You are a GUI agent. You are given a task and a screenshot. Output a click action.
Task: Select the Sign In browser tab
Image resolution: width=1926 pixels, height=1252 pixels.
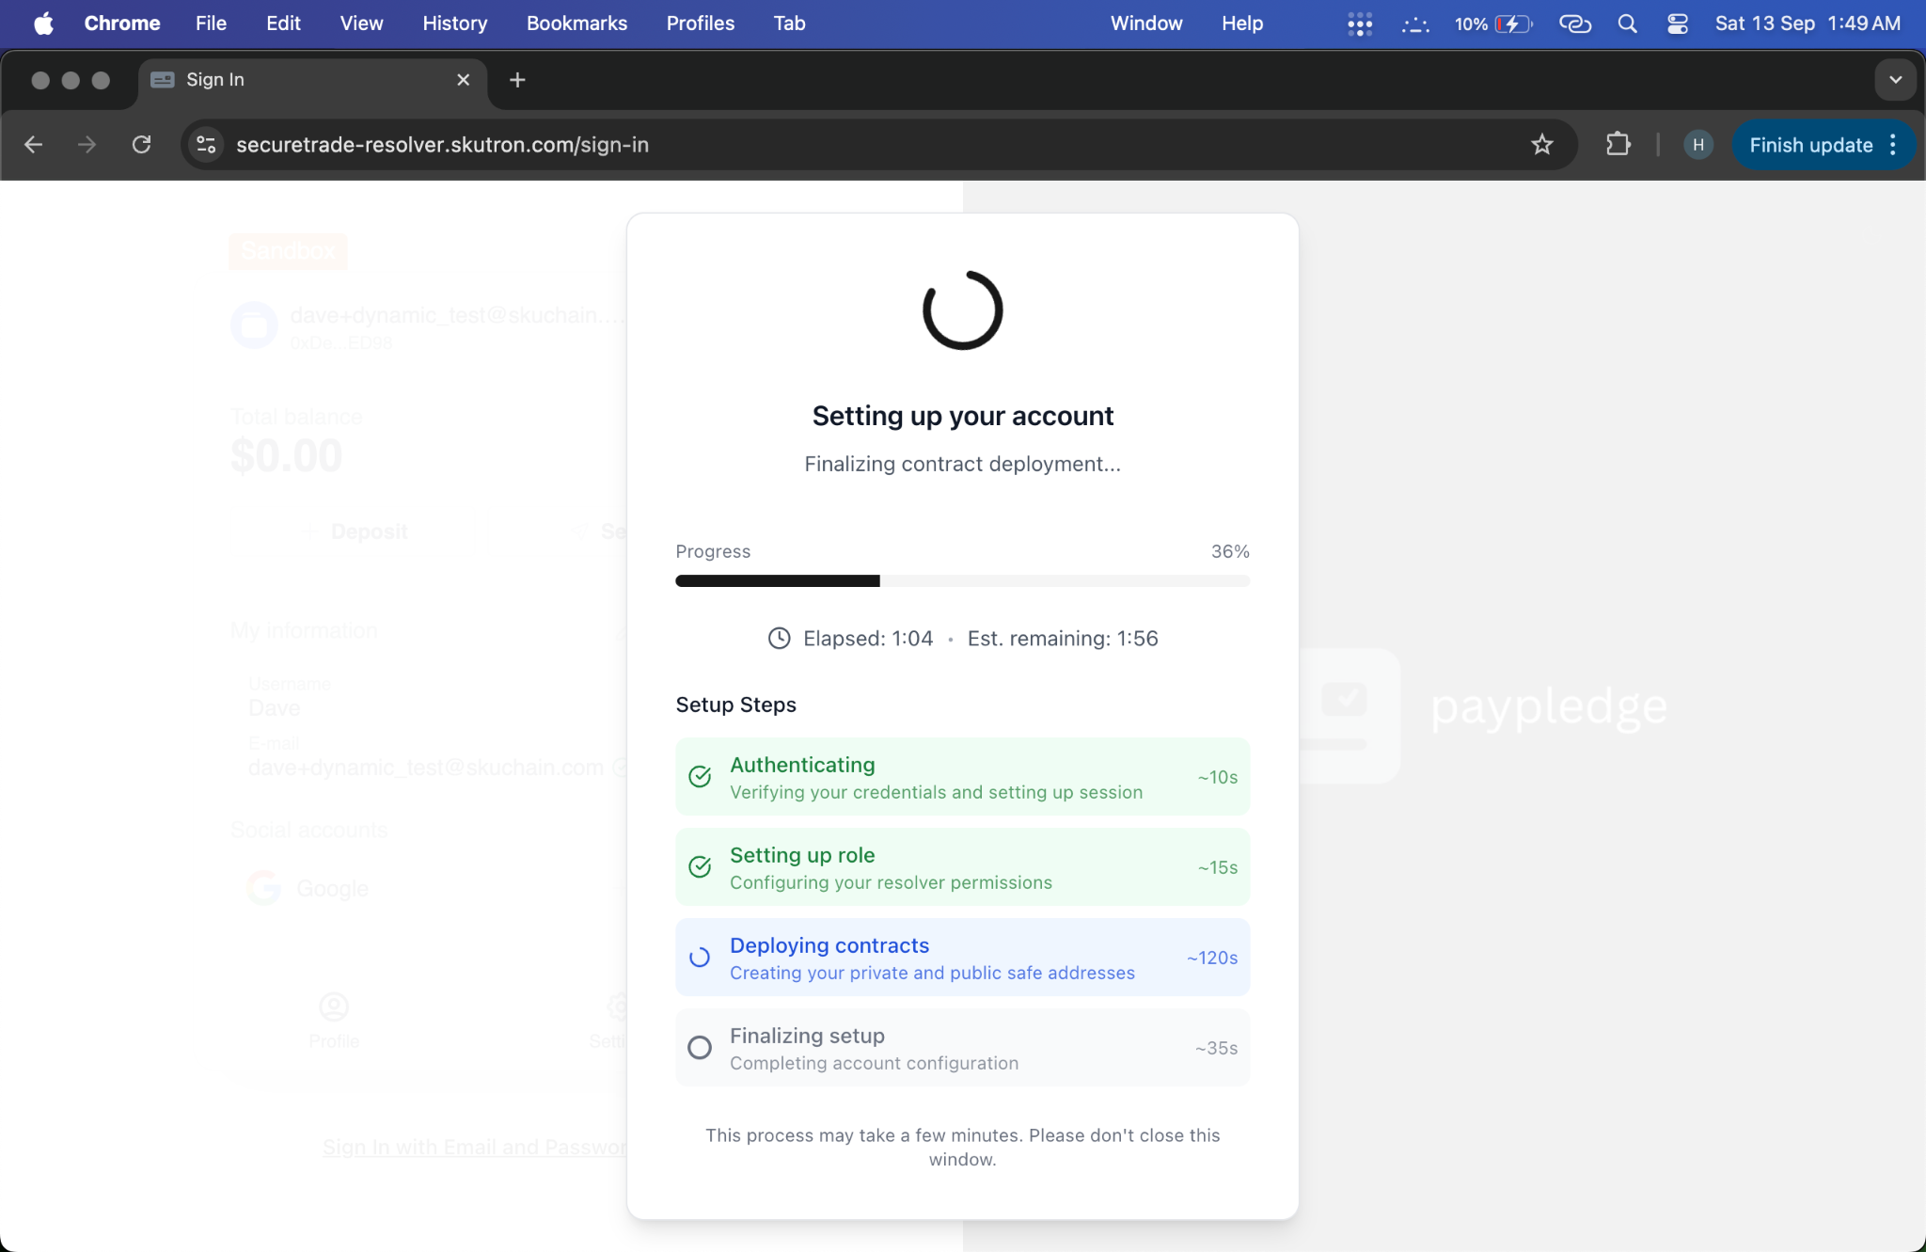coord(312,80)
